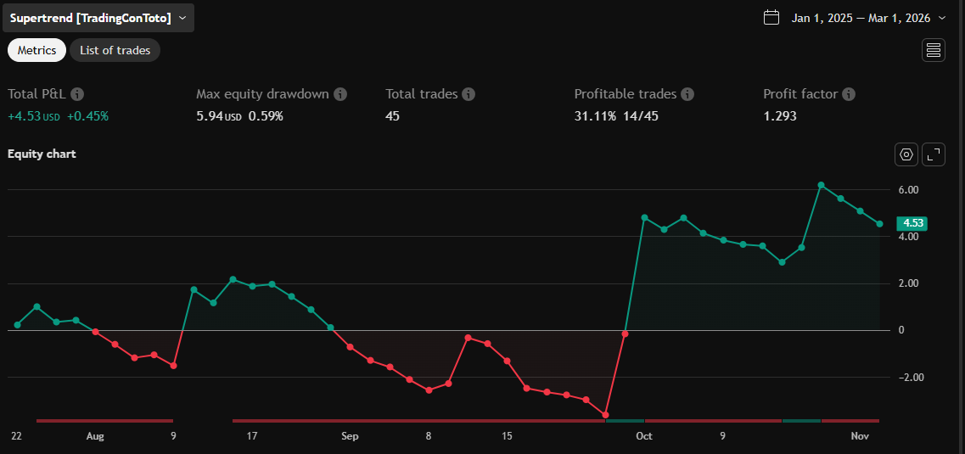Click the info icon beside Total P&L
965x454 pixels.
[77, 94]
